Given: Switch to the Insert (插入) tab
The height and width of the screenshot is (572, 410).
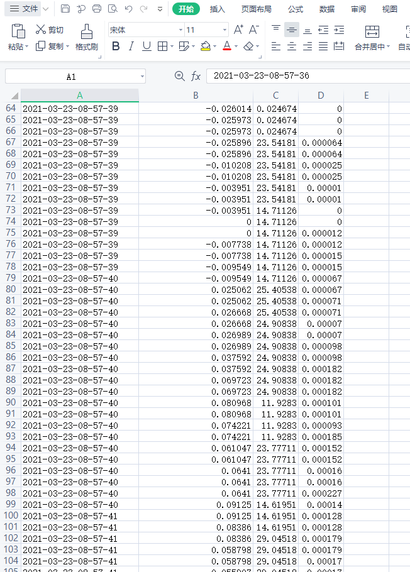Looking at the screenshot, I should pyautogui.click(x=218, y=9).
